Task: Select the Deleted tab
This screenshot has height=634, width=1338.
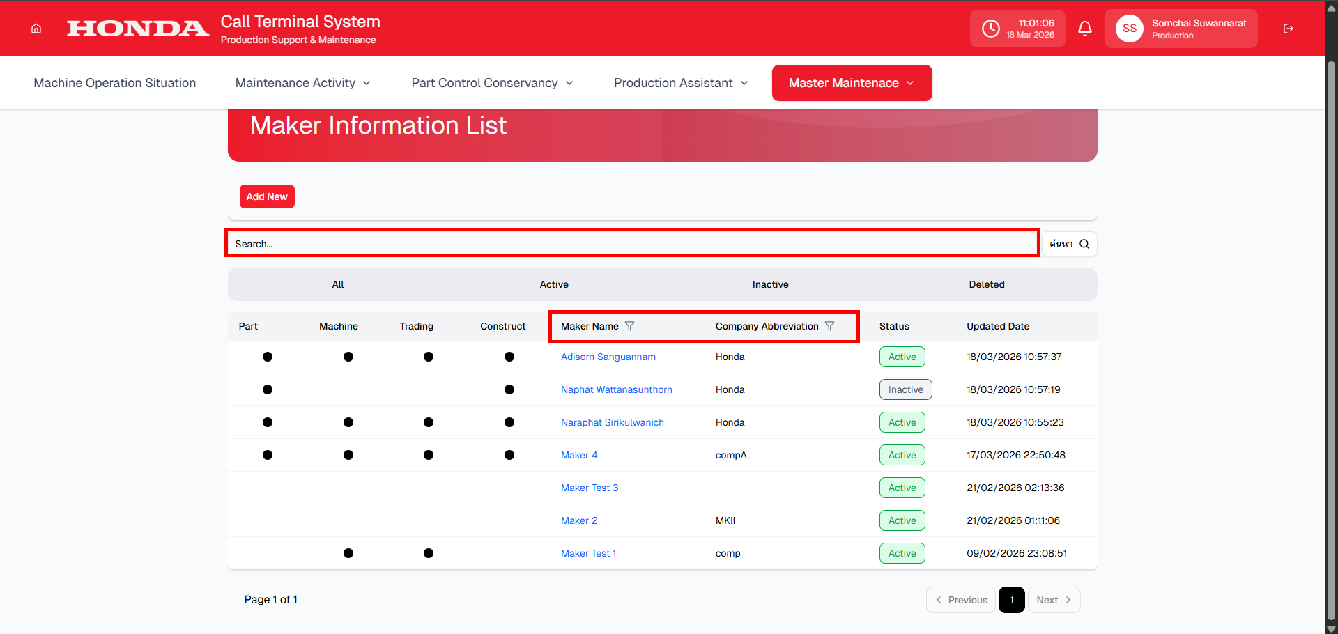Action: pyautogui.click(x=986, y=284)
